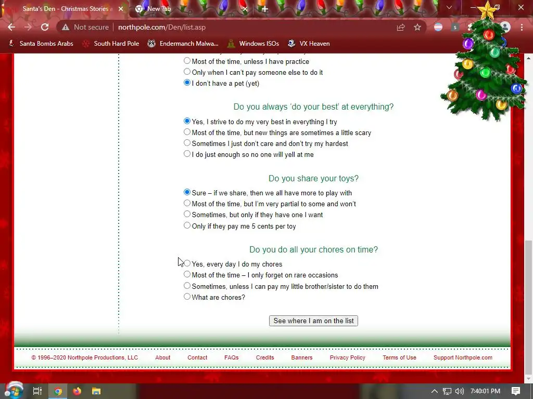Image resolution: width=533 pixels, height=399 pixels.
Task: Select 'very partial to some and won't' option
Action: pyautogui.click(x=187, y=203)
